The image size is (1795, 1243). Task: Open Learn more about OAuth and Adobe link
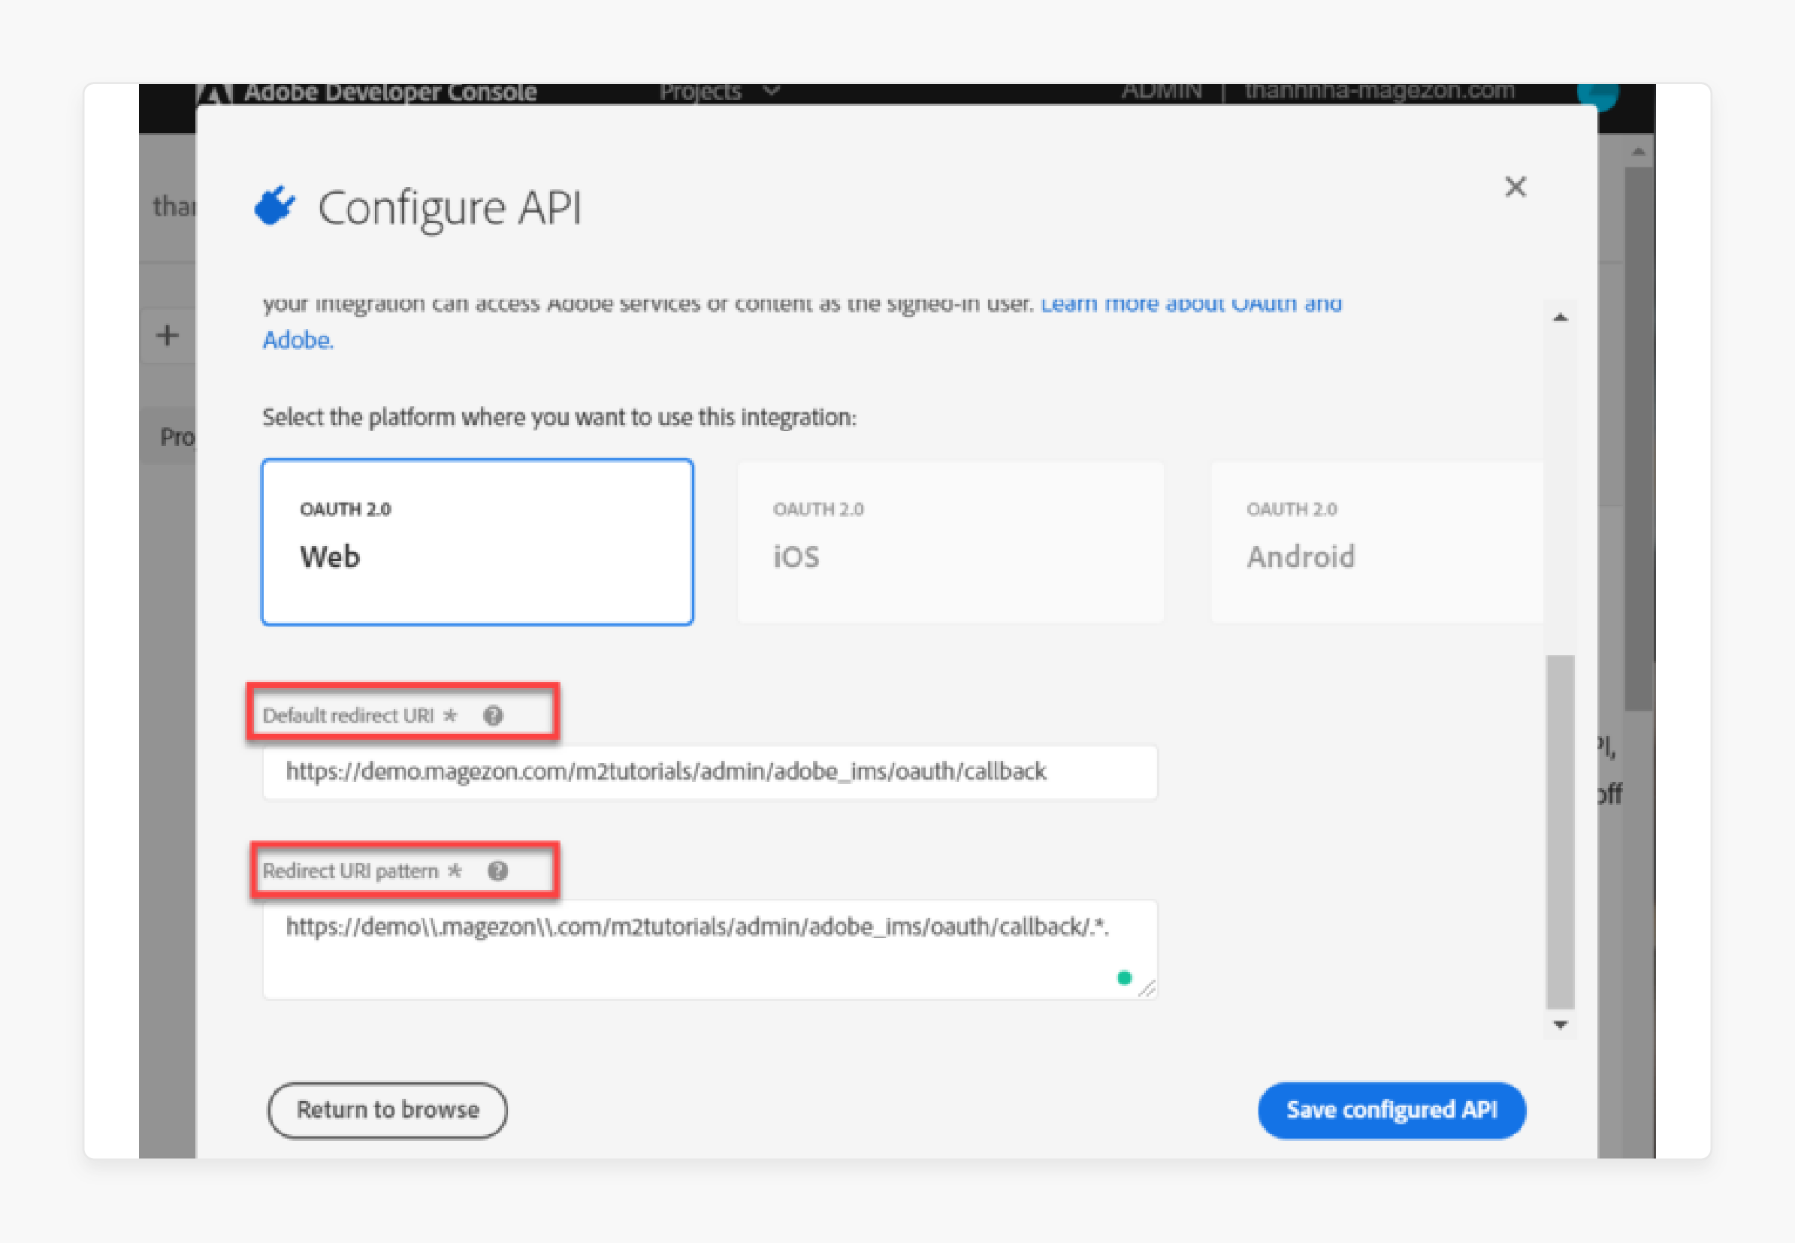pyautogui.click(x=802, y=321)
